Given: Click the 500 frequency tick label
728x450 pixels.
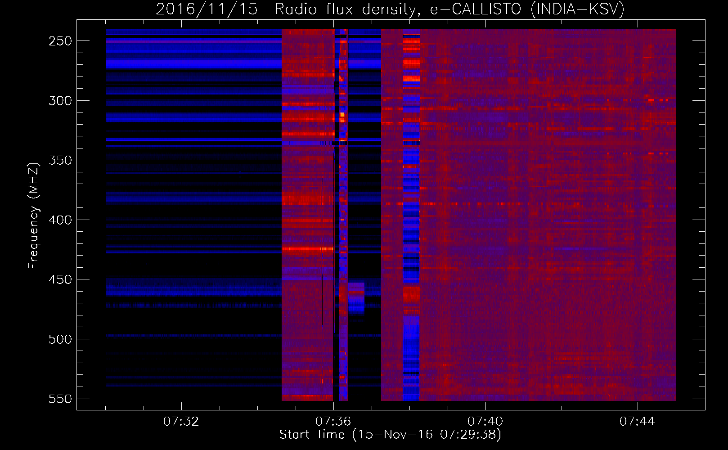Looking at the screenshot, I should tap(60, 339).
